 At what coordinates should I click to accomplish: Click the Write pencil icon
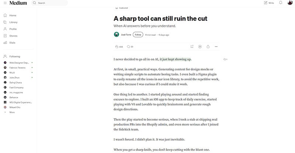click(x=265, y=3)
